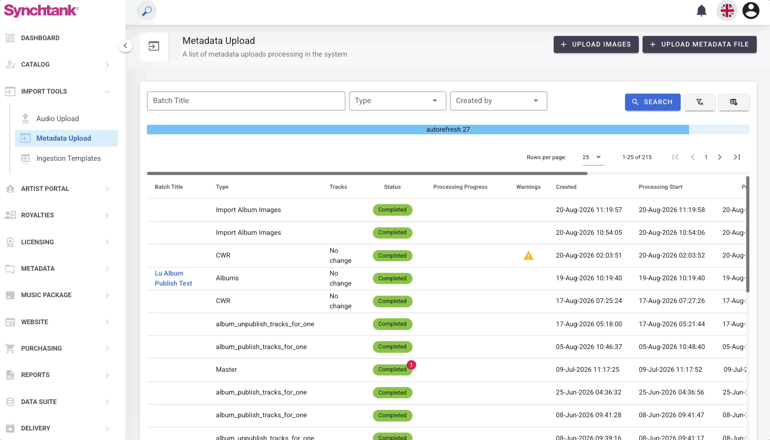The width and height of the screenshot is (770, 440).
Task: Click the Upload Metadata File button
Action: click(699, 44)
